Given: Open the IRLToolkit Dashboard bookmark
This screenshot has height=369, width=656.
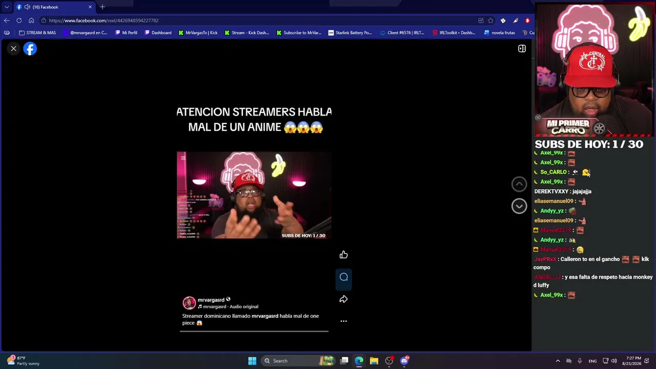Looking at the screenshot, I should 454,33.
